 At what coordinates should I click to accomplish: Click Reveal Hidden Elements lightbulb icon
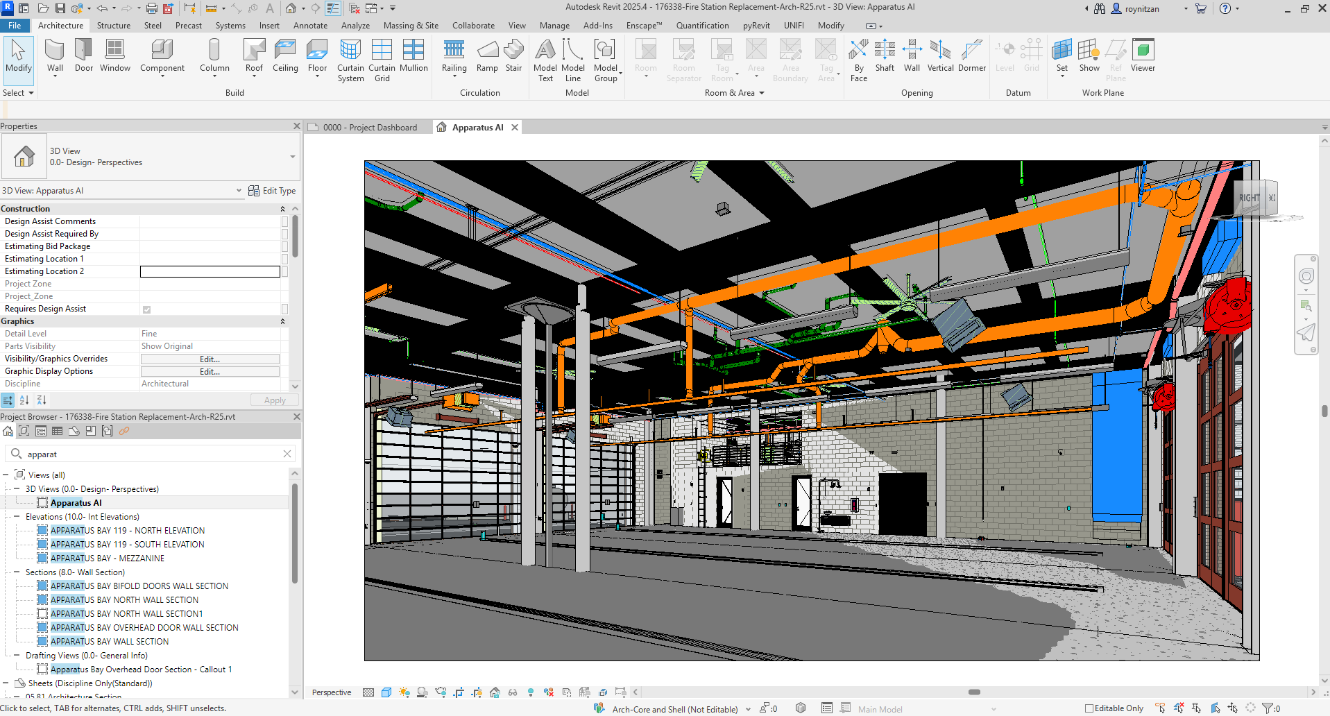(531, 692)
